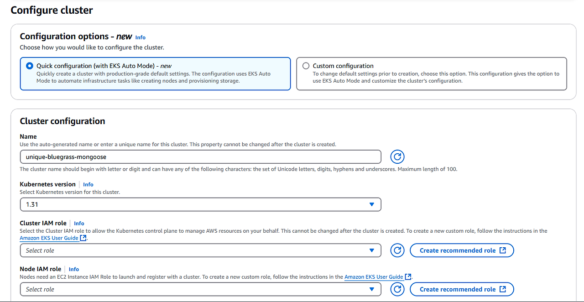
Task: Refresh the Node IAM role list
Action: click(397, 289)
